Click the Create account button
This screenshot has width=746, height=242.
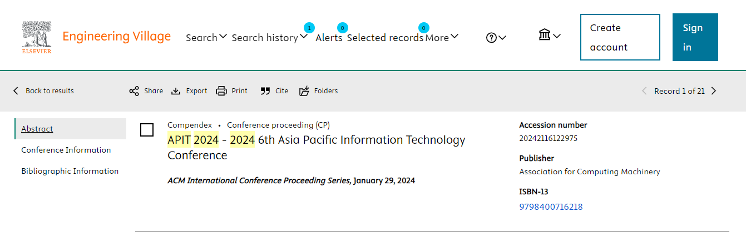[x=620, y=37]
